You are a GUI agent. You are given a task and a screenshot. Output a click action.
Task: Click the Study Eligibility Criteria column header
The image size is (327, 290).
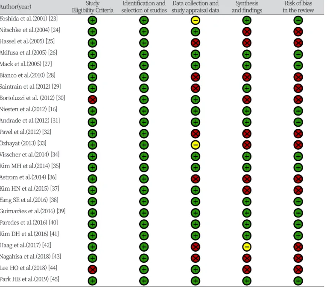(x=93, y=7)
